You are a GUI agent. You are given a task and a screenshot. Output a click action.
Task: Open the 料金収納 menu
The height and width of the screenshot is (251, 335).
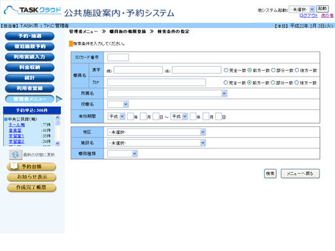[x=29, y=67]
